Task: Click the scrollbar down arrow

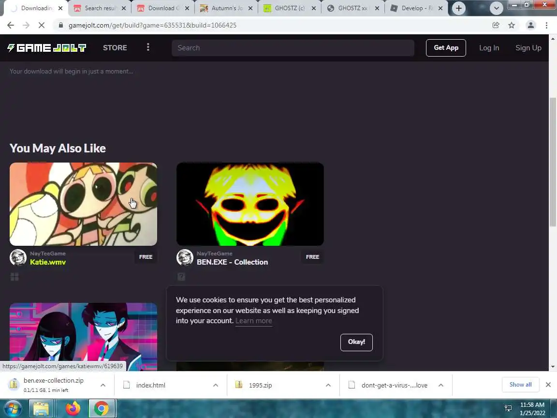Action: tap(553, 367)
